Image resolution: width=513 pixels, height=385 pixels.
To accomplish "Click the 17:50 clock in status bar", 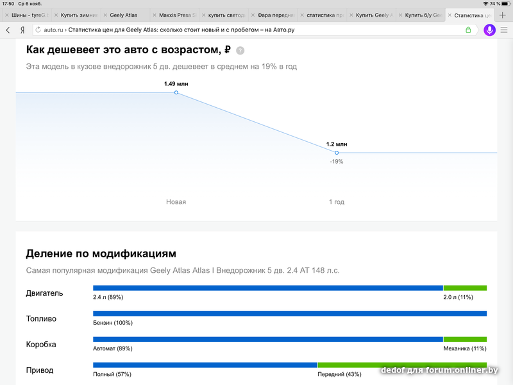I will pos(8,4).
